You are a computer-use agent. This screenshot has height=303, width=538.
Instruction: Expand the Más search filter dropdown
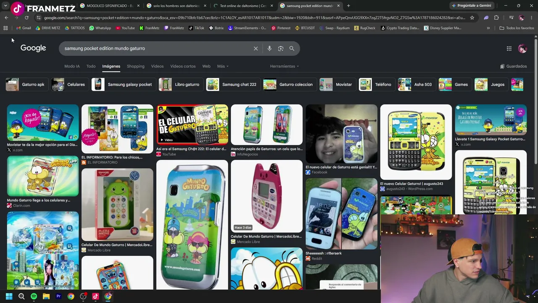[223, 66]
